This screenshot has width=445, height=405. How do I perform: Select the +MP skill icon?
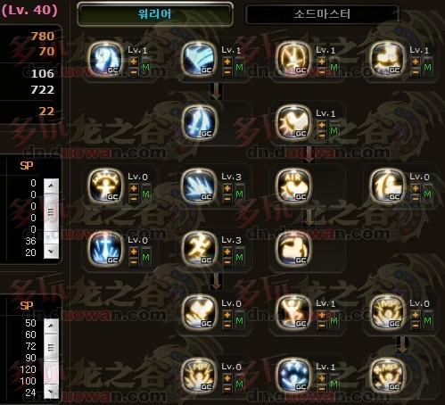pyautogui.click(x=387, y=376)
